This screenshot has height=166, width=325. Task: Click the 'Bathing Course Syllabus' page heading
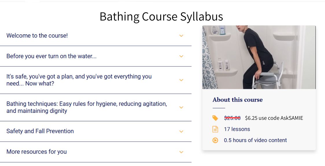point(161,16)
